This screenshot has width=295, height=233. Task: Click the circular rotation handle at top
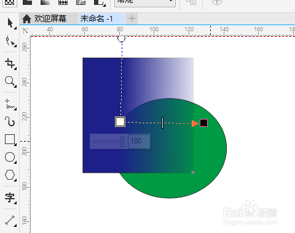(121, 39)
